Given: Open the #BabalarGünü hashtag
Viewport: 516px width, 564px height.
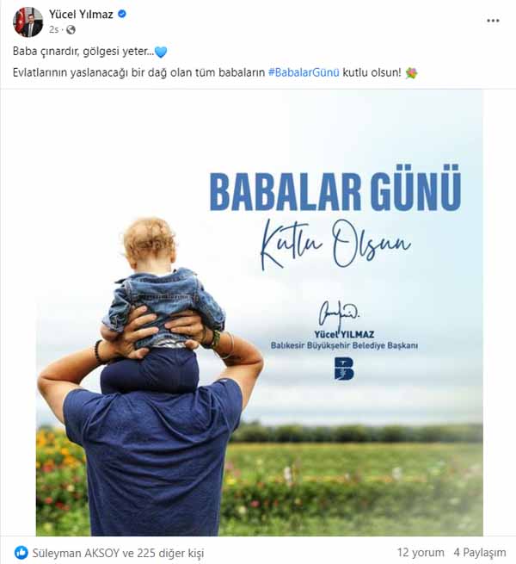Looking at the screenshot, I should coord(304,72).
